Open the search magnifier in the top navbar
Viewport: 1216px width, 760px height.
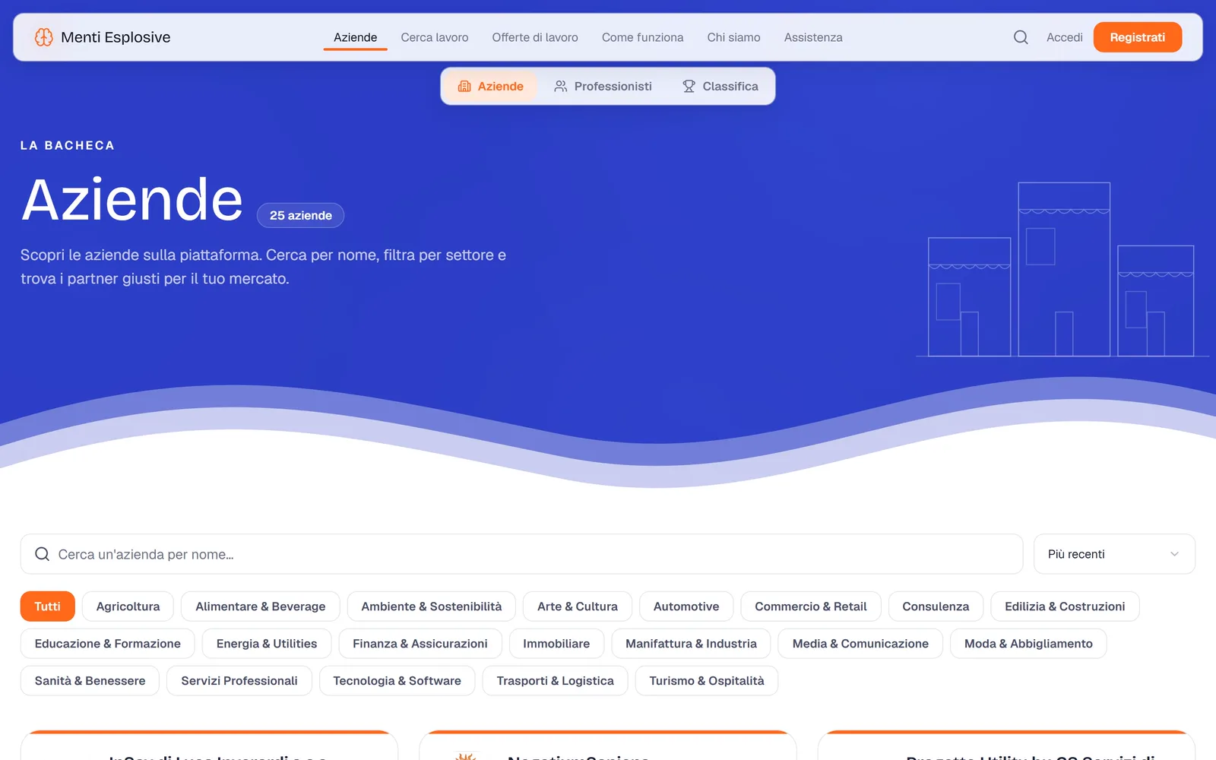point(1021,37)
